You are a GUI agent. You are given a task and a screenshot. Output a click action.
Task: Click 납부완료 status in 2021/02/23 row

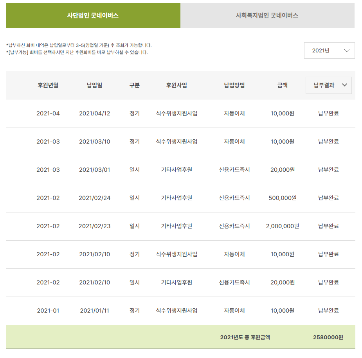(328, 226)
